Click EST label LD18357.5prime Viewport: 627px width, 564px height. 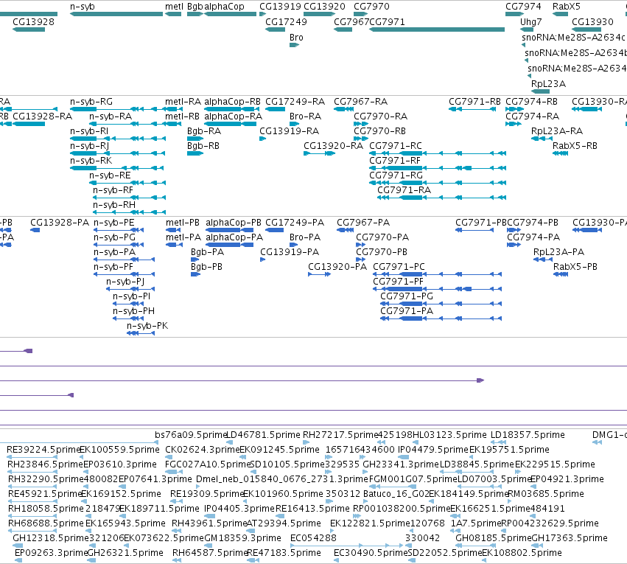pos(528,435)
